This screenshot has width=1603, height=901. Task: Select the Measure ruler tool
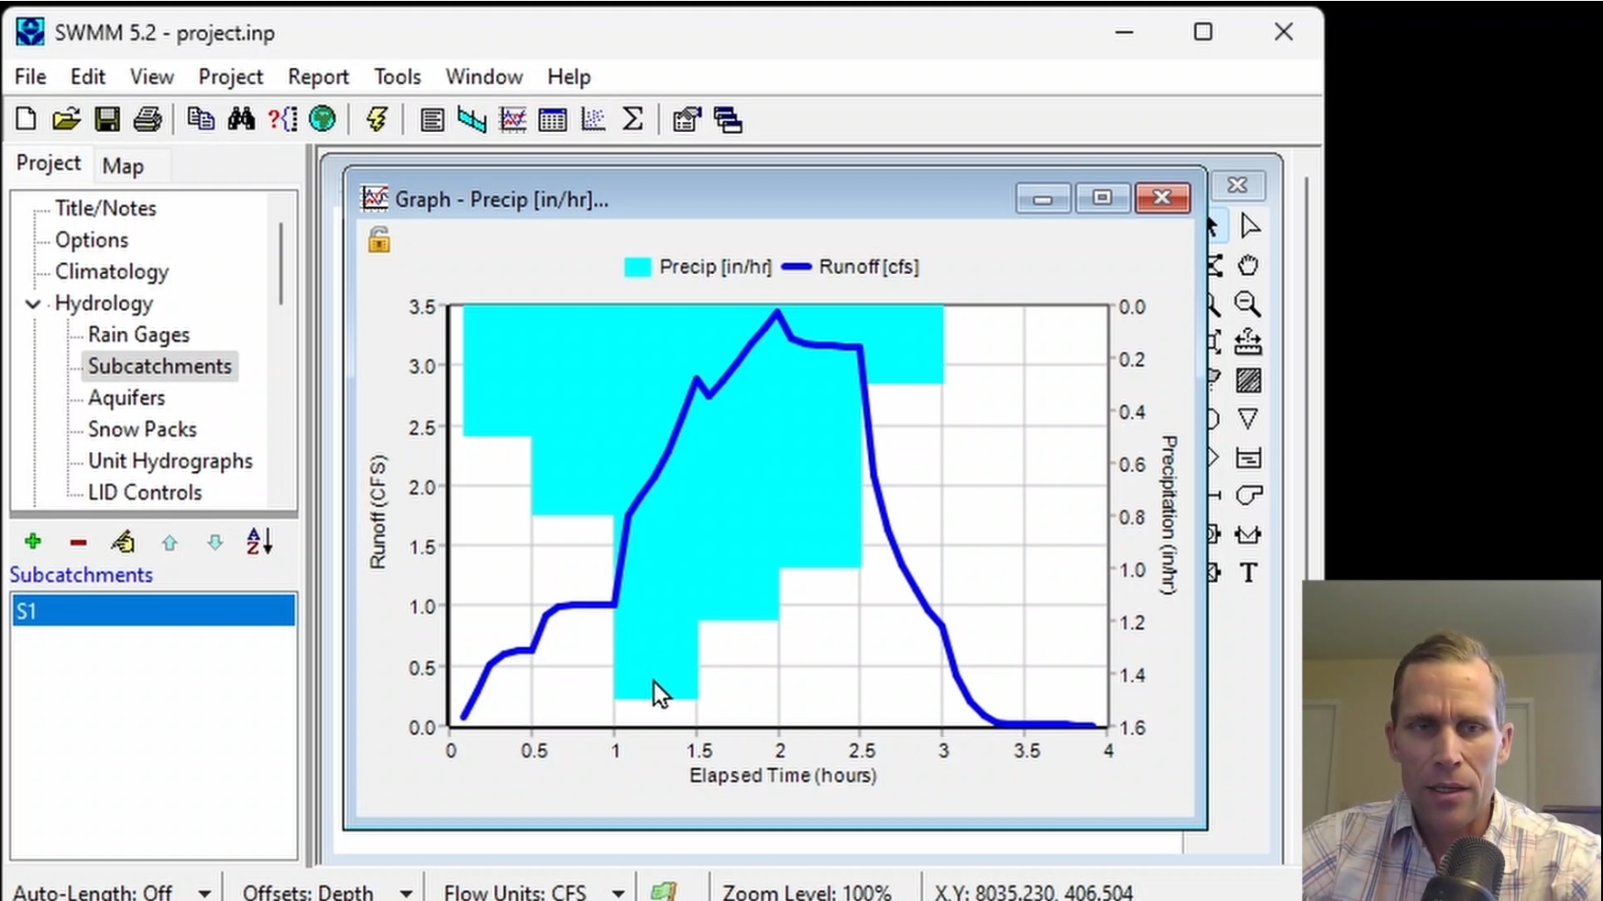[1248, 343]
